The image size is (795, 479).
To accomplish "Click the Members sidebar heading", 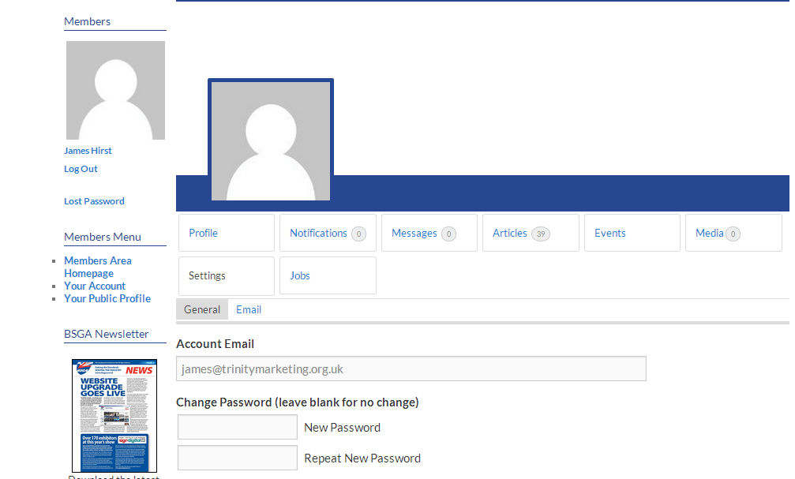I will coord(87,21).
